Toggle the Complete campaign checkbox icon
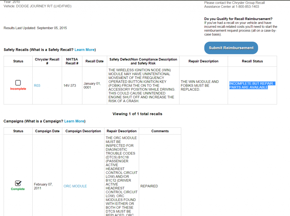The width and height of the screenshot is (290, 216). pyautogui.click(x=18, y=183)
